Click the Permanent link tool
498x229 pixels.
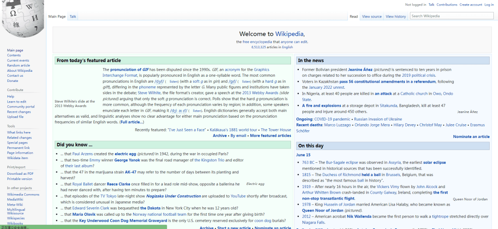18,148
